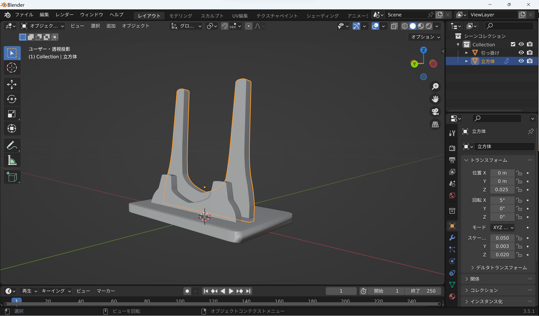Click the play animation button

coord(231,291)
